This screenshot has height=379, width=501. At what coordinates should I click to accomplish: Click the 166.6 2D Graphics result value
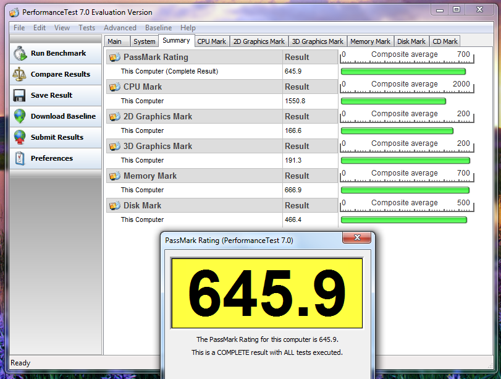293,131
